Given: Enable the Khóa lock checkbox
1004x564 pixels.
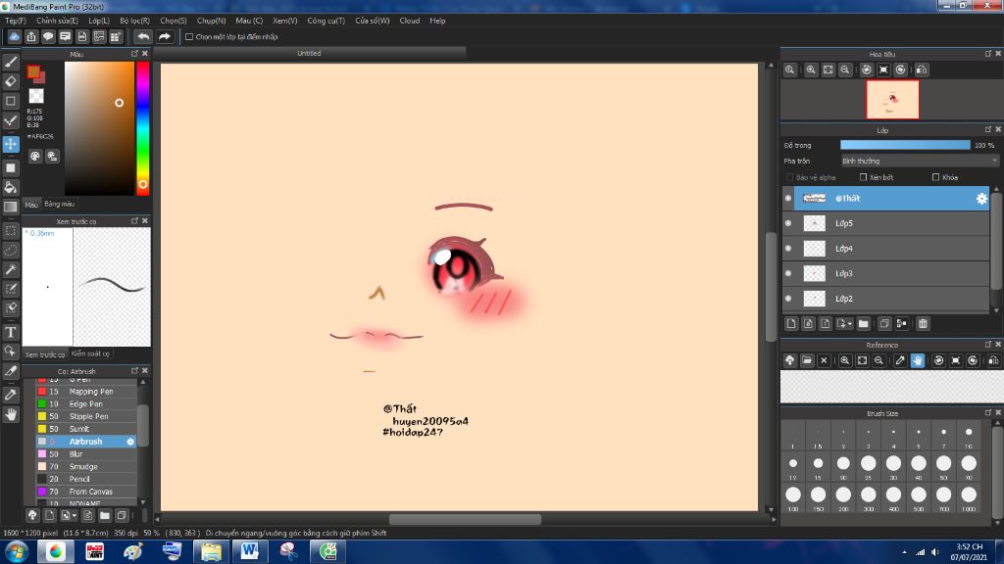Looking at the screenshot, I should [x=936, y=177].
